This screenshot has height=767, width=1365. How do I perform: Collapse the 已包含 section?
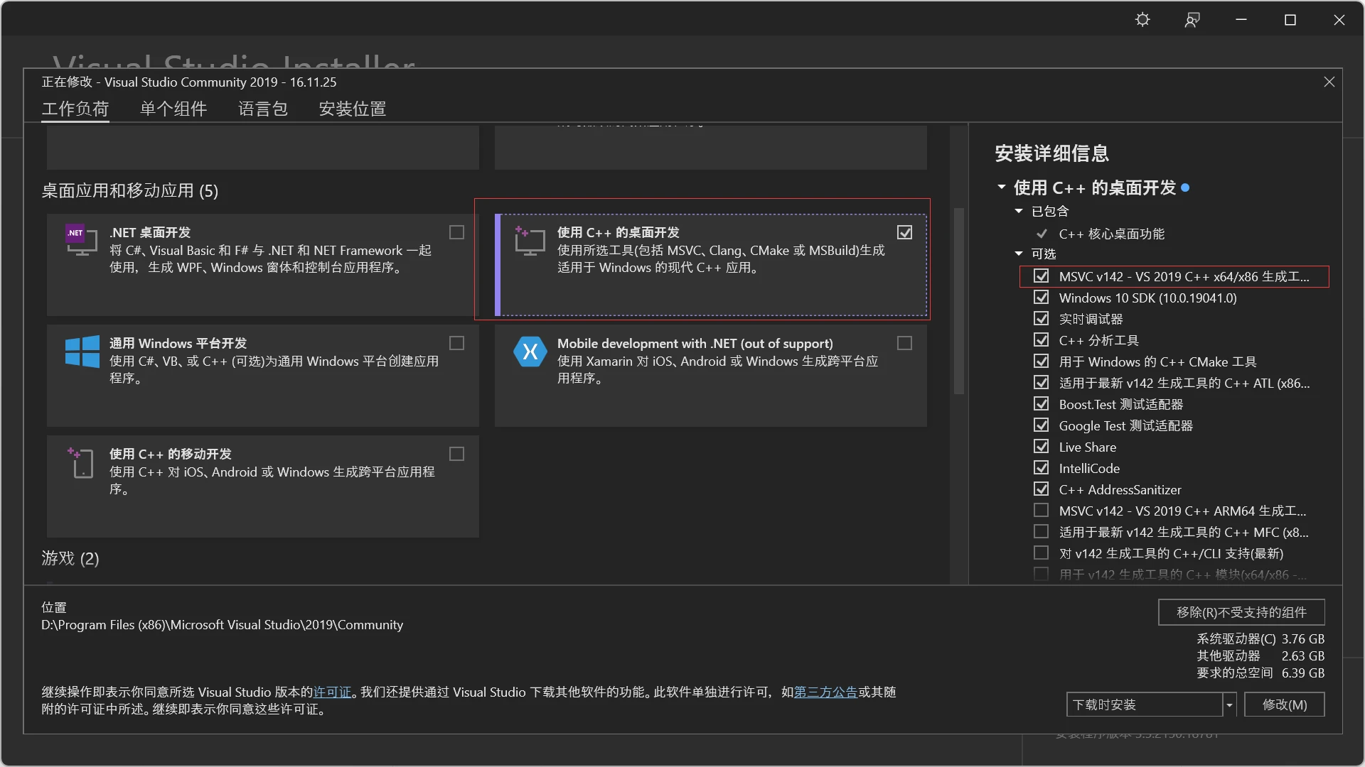point(1018,211)
